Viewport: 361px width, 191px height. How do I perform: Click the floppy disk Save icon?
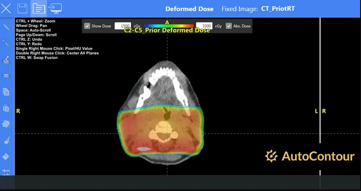coord(22,9)
